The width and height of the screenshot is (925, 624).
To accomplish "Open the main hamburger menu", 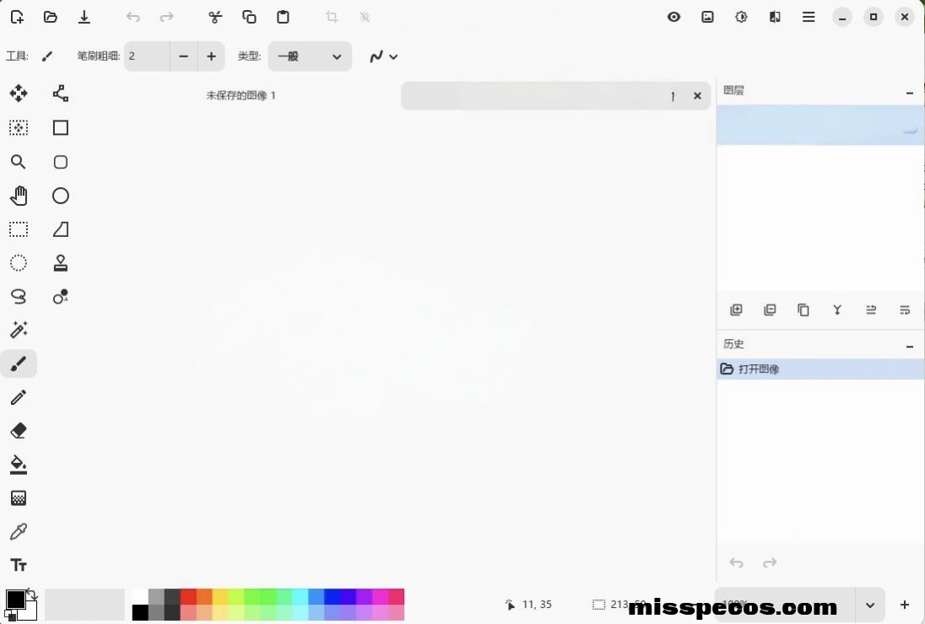I will (809, 17).
